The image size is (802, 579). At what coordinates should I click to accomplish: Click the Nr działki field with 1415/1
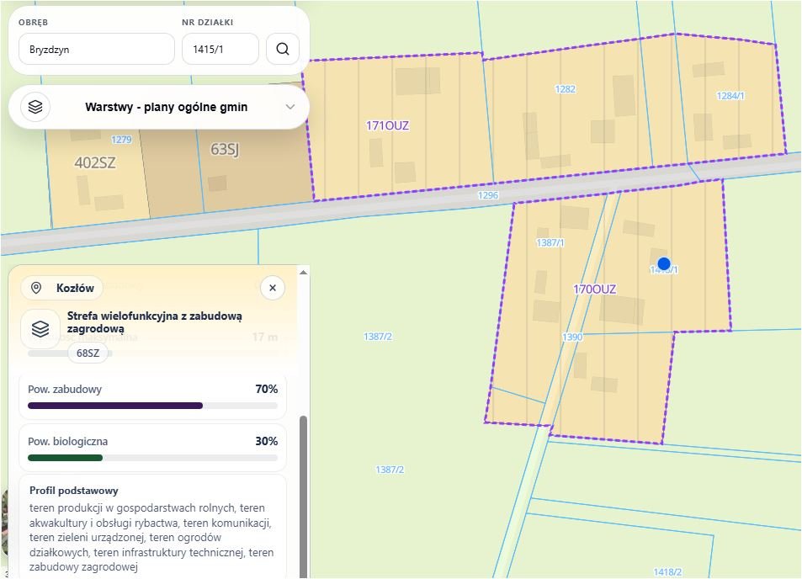220,49
